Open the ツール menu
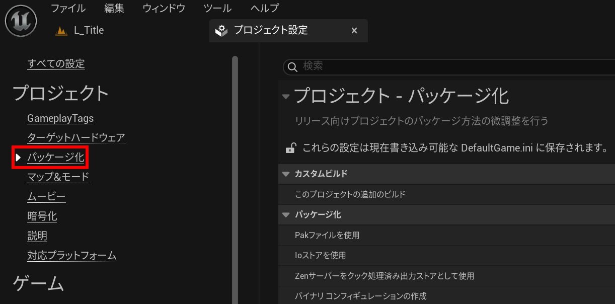This screenshot has height=304, width=615. (217, 8)
